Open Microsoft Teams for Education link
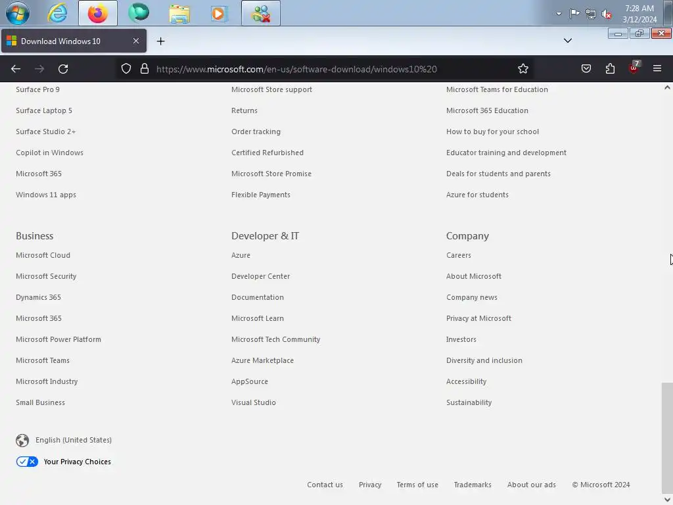Screen dimensions: 673x505 coord(497,89)
